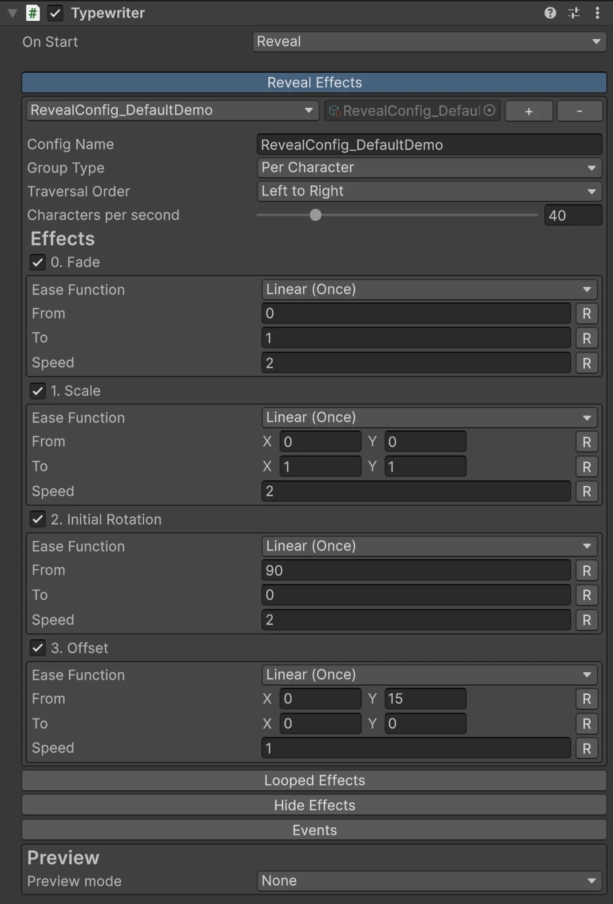Viewport: 613px width, 904px height.
Task: Reset Initial Rotation To with R button
Action: coord(587,595)
